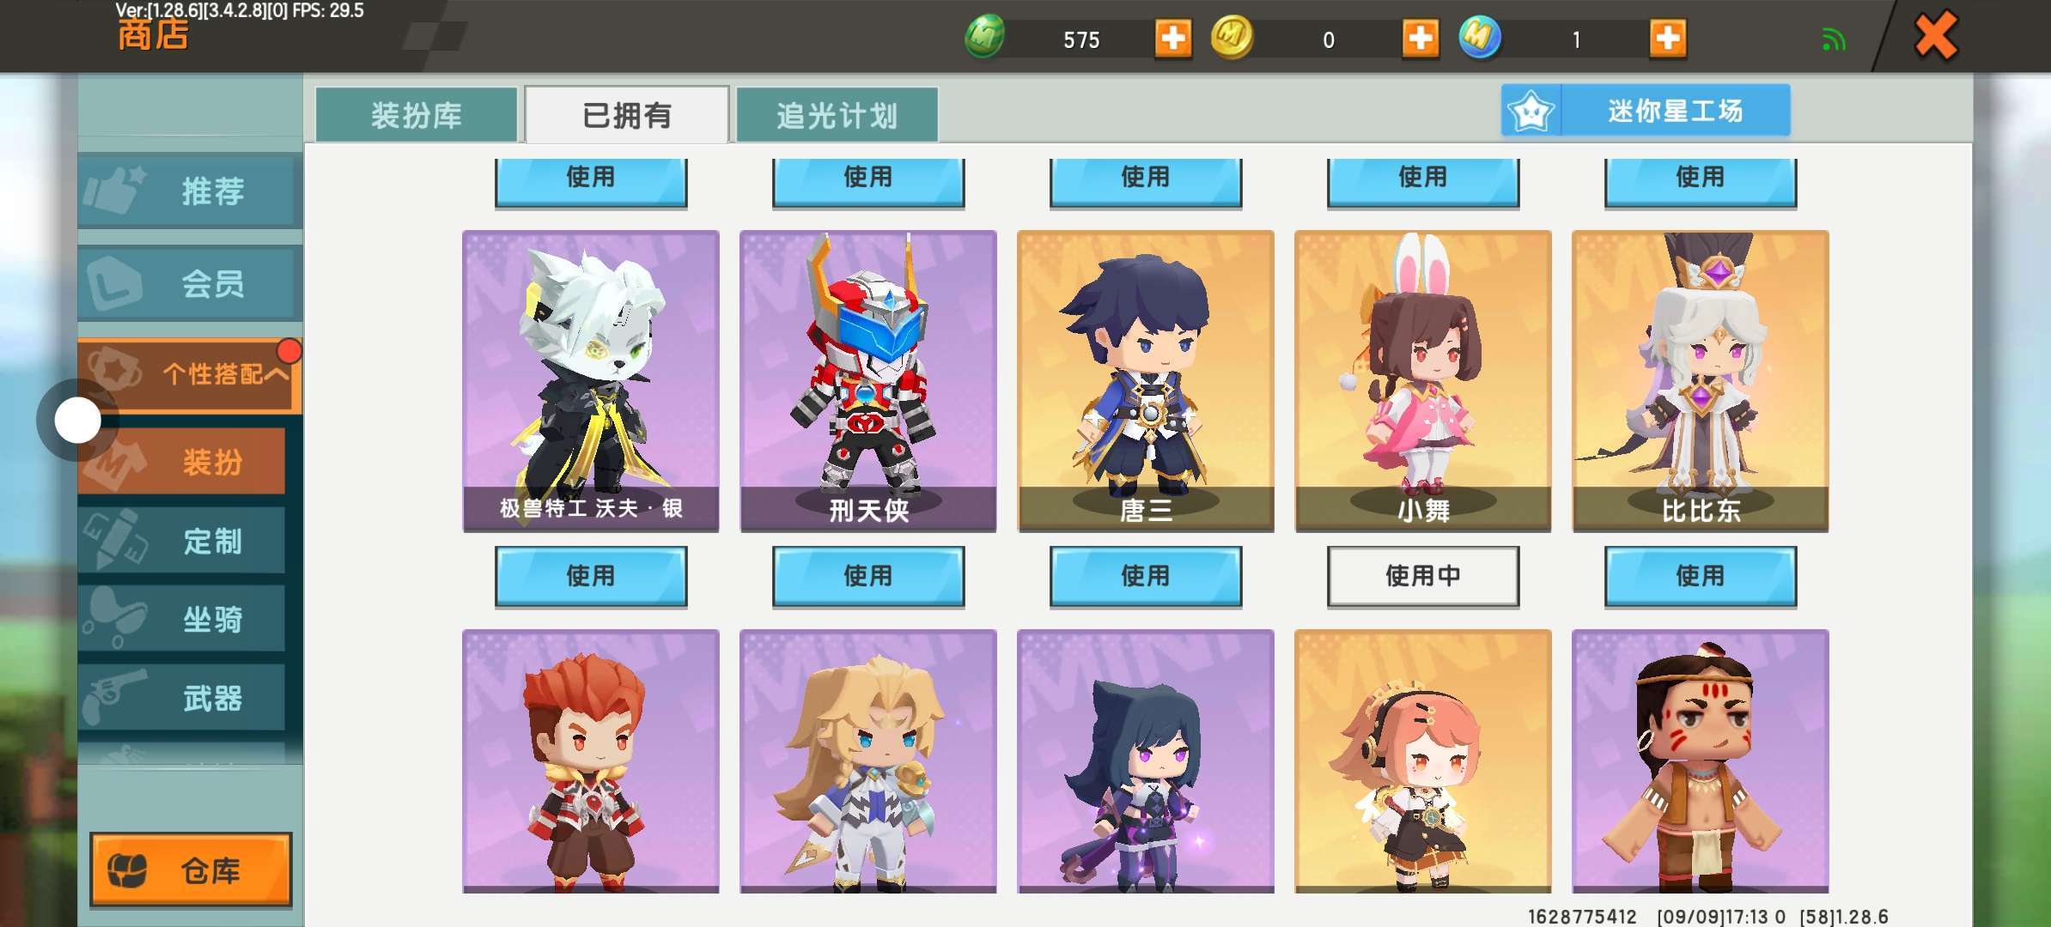Tap the white floating assist ball
The width and height of the screenshot is (2051, 927).
coord(77,421)
